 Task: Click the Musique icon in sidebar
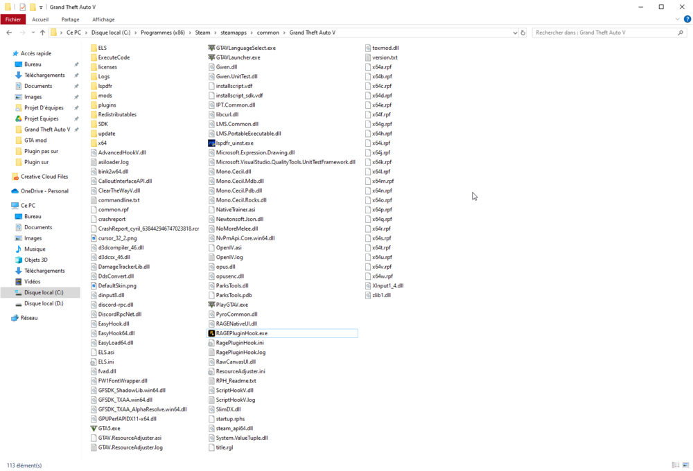tap(19, 249)
